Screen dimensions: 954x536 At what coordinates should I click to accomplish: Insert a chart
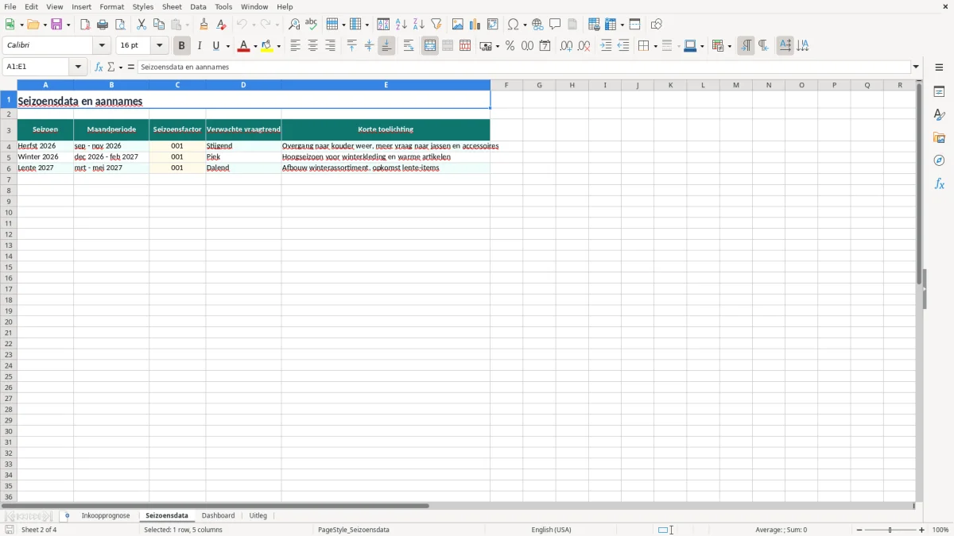coord(475,25)
